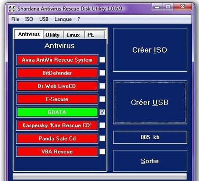This screenshot has width=199, height=181.
Task: Maximize the Shardana window
Action: click(x=168, y=7)
